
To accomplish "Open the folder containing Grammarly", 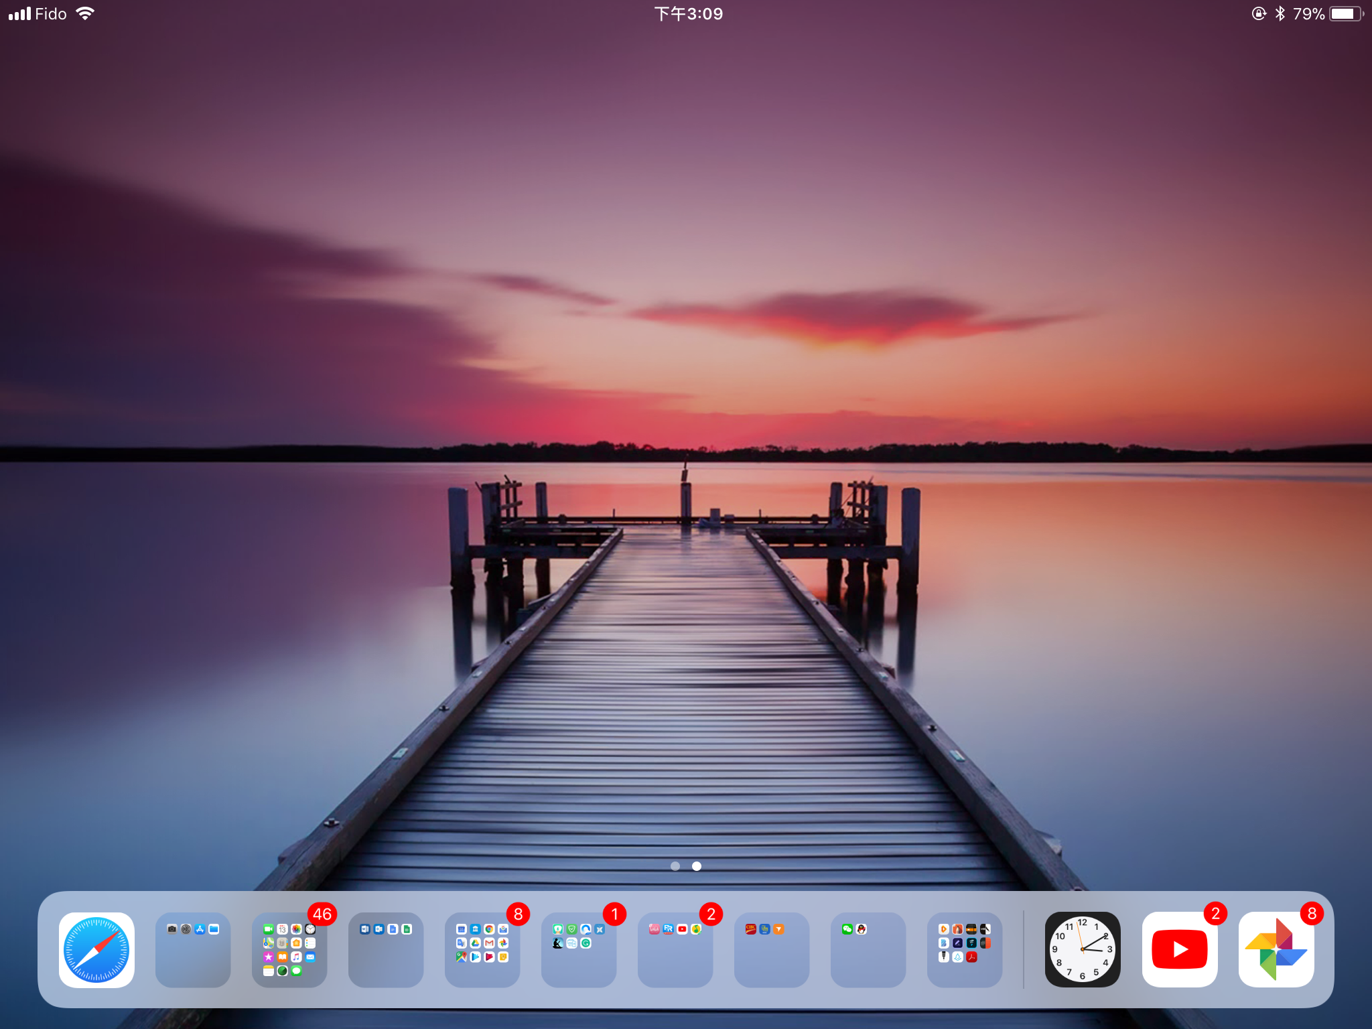I will pos(579,949).
